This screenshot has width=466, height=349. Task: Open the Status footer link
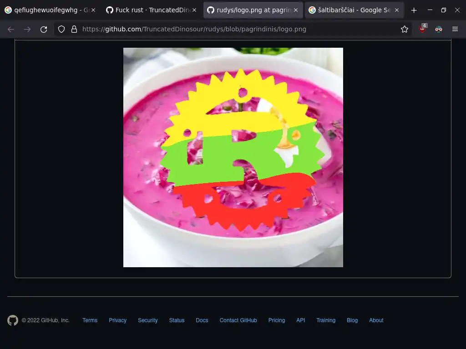pos(177,320)
